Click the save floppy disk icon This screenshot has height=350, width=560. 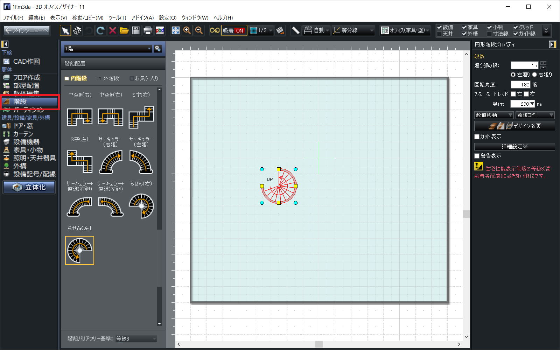click(136, 31)
